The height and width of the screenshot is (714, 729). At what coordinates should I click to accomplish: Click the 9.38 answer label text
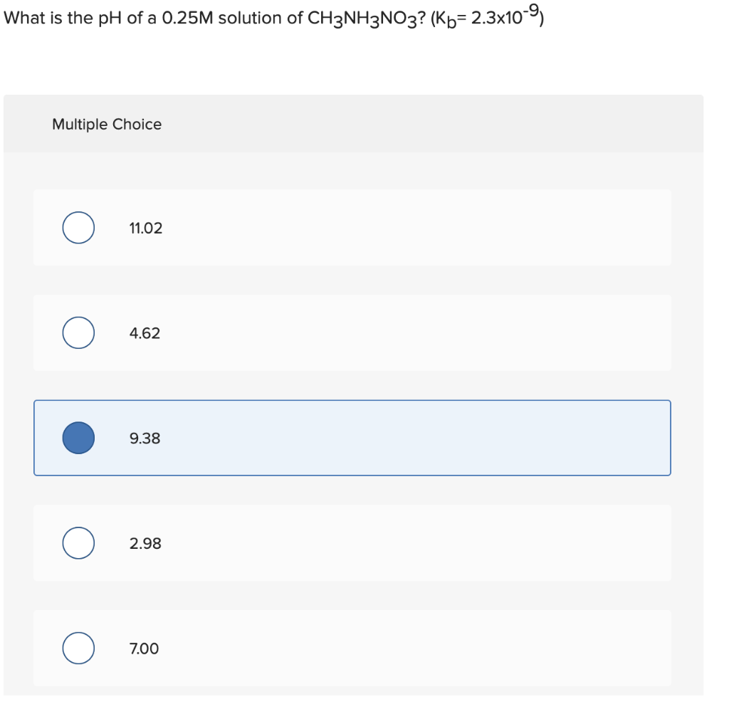(x=144, y=438)
